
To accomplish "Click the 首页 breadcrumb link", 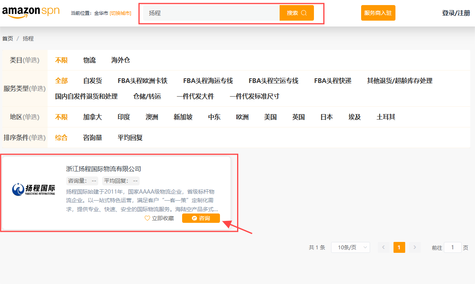I will (x=7, y=39).
